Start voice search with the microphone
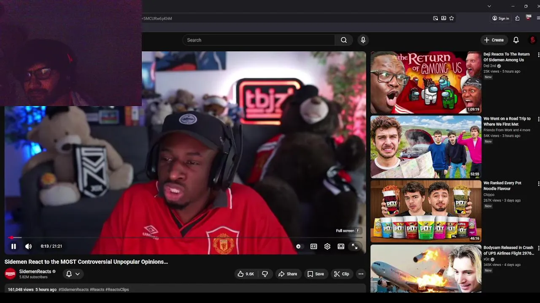 point(363,40)
